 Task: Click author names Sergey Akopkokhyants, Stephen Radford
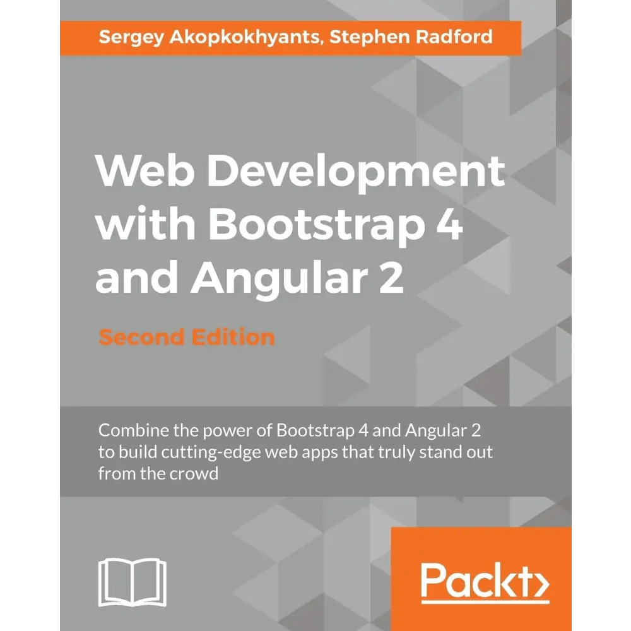click(x=295, y=37)
